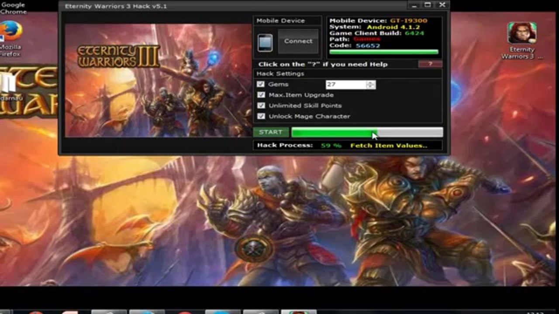Click the device info green progress bar
The image size is (559, 314).
[x=384, y=52]
